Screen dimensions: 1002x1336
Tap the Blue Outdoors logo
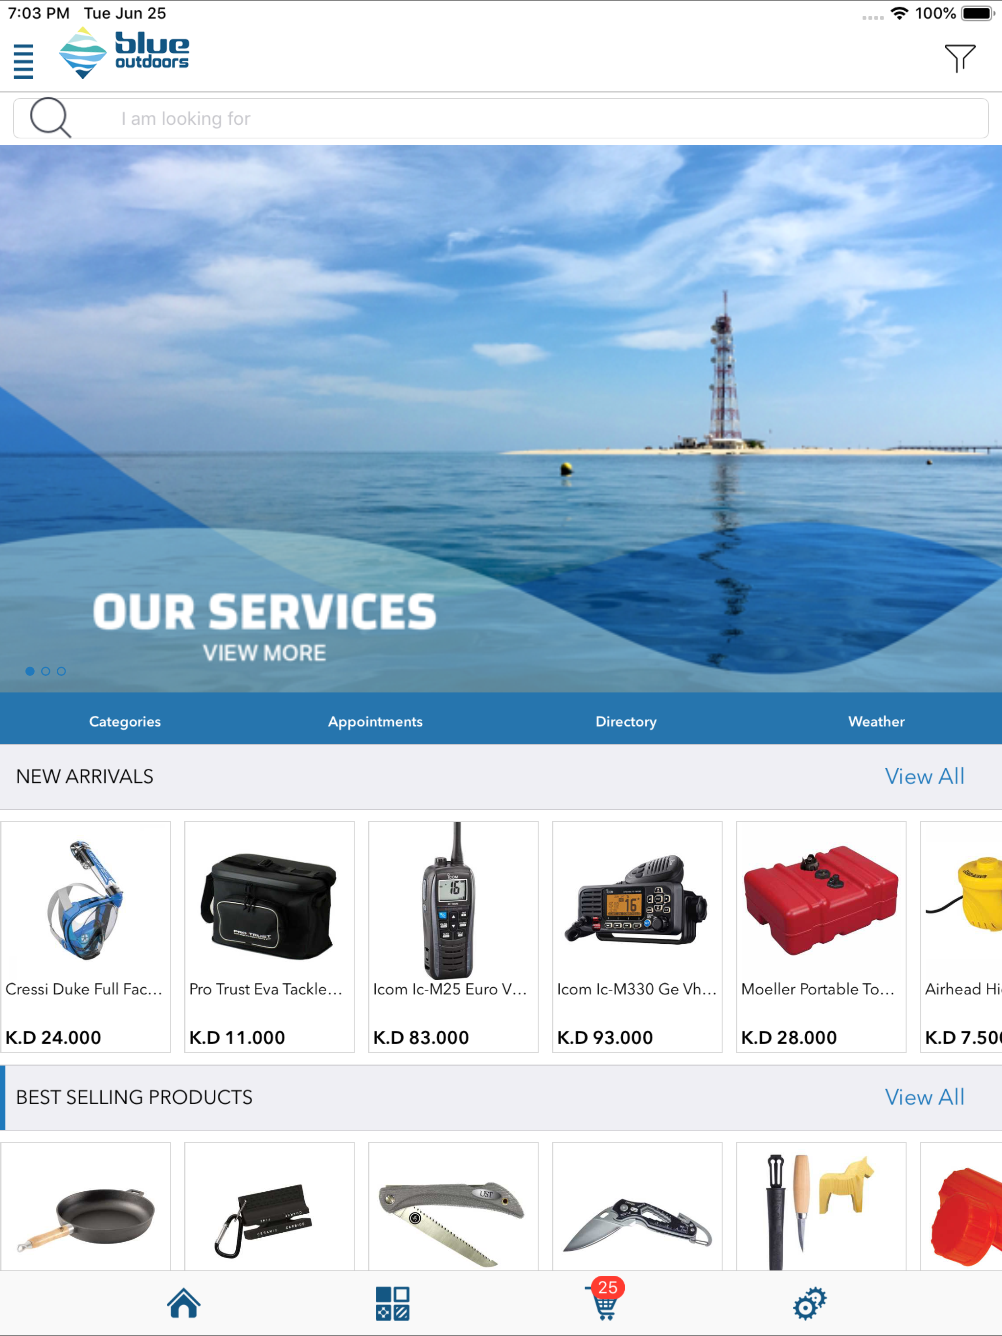click(x=124, y=52)
